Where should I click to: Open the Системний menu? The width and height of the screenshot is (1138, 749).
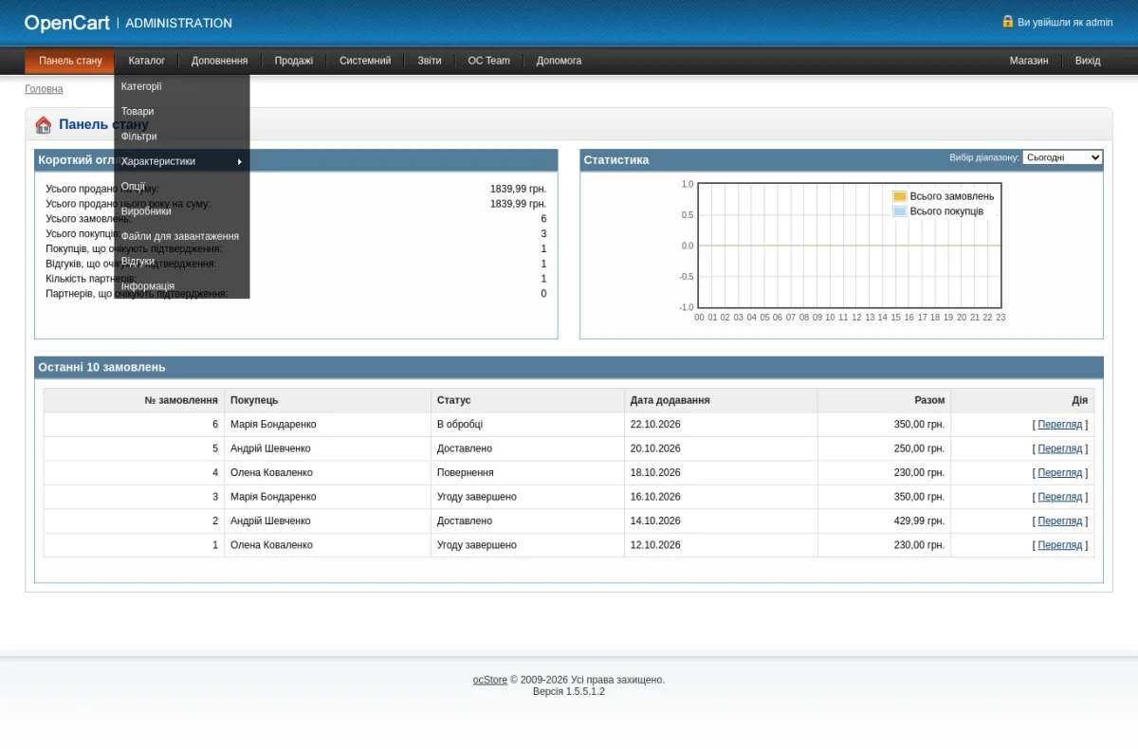tap(365, 61)
